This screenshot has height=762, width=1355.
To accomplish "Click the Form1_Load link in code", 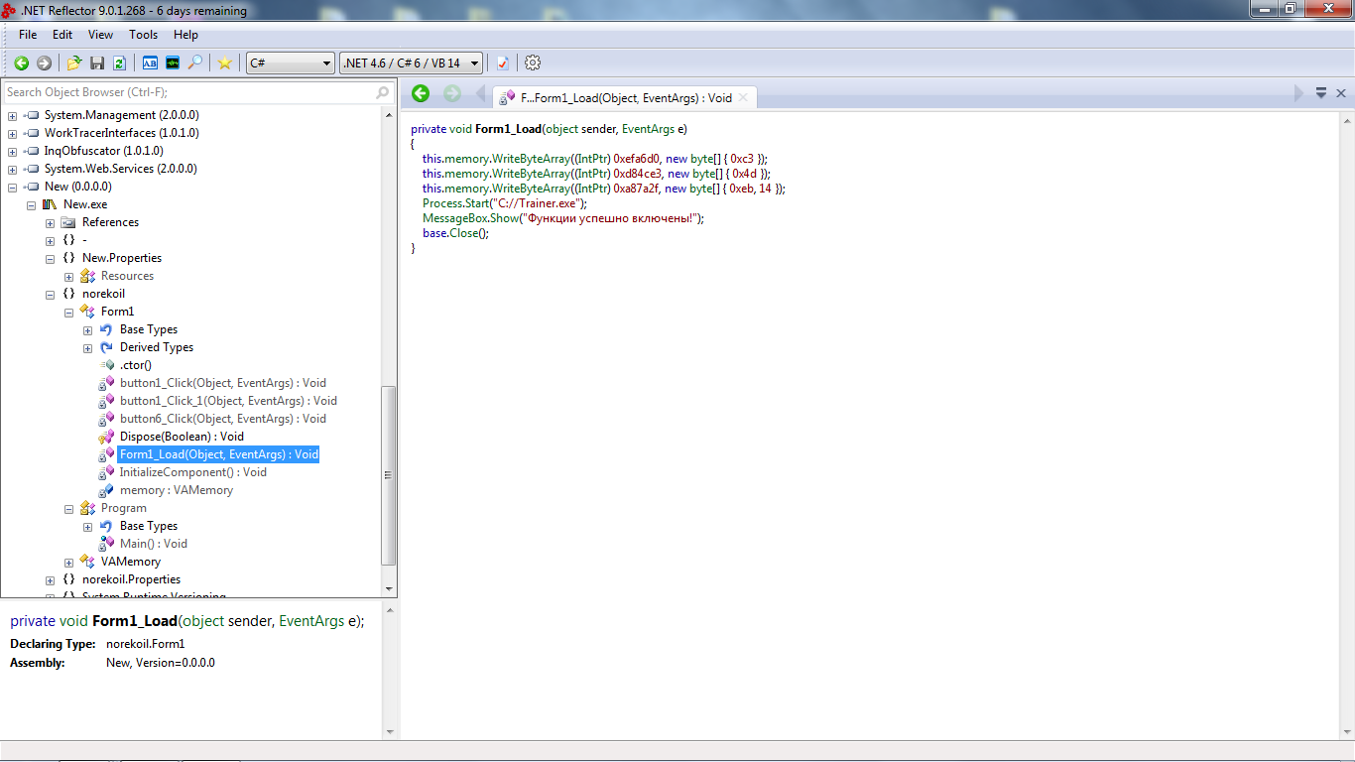I will pos(508,129).
